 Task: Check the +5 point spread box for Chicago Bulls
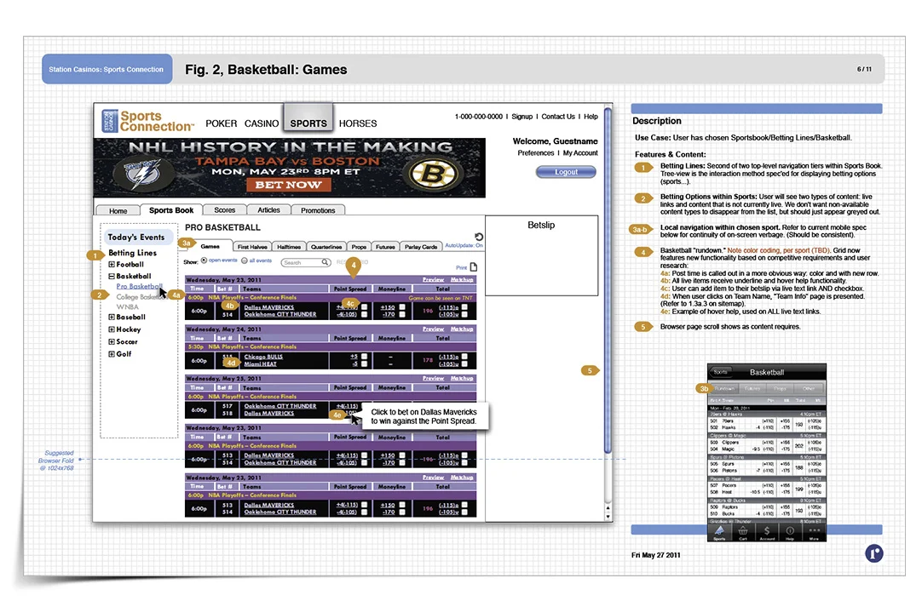(x=365, y=357)
